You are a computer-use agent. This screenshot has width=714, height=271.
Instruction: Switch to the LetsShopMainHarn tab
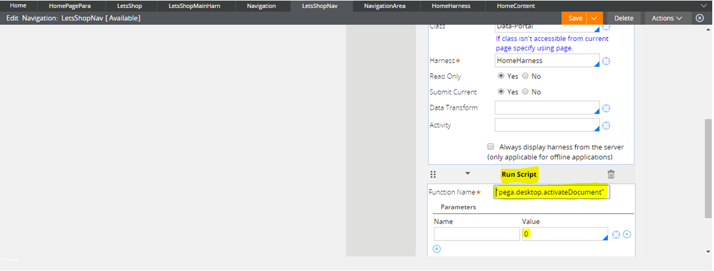194,6
